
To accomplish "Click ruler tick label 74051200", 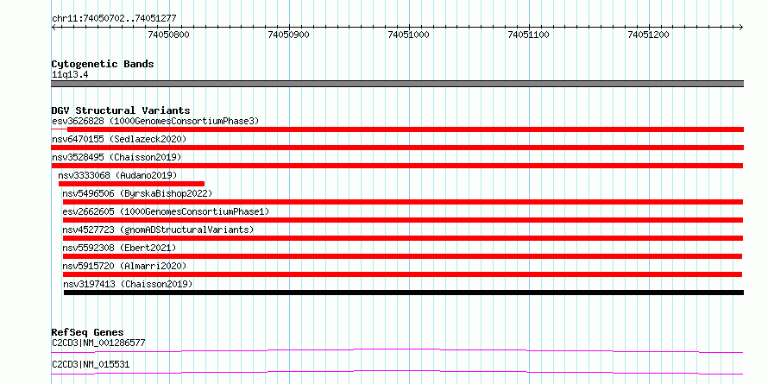I will click(649, 35).
